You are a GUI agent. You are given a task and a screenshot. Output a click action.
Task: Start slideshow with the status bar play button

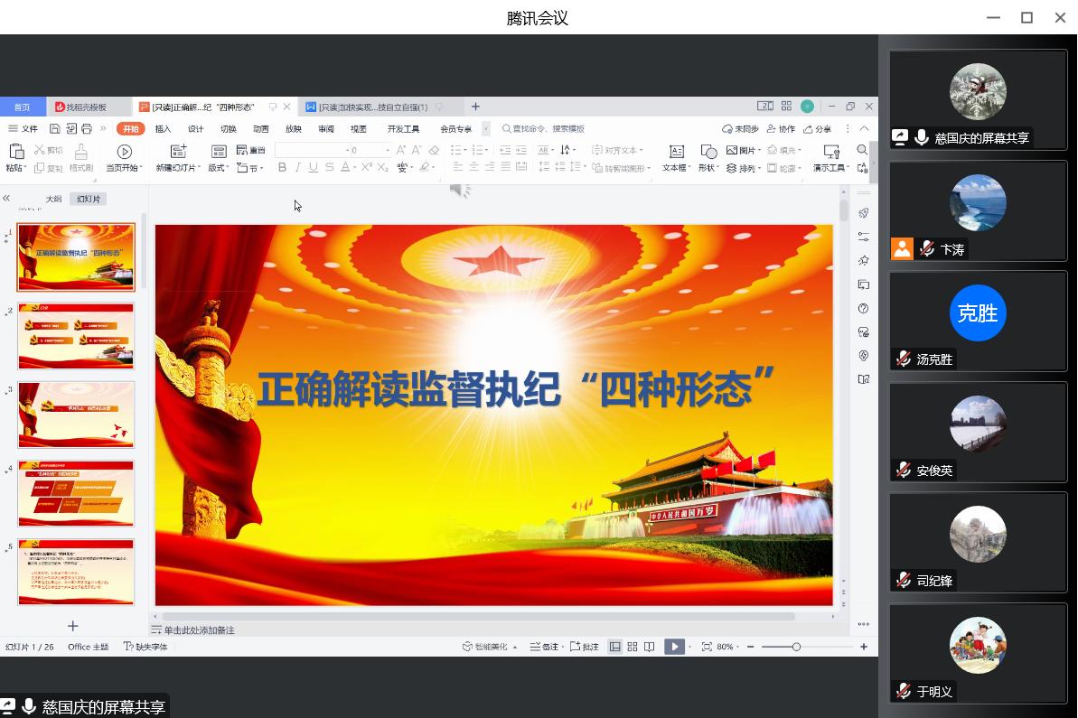point(674,647)
